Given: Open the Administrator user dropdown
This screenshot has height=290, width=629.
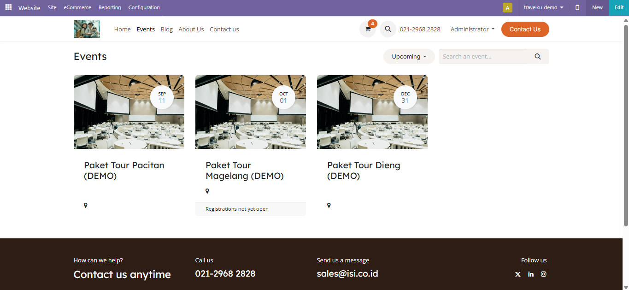Looking at the screenshot, I should pyautogui.click(x=472, y=29).
